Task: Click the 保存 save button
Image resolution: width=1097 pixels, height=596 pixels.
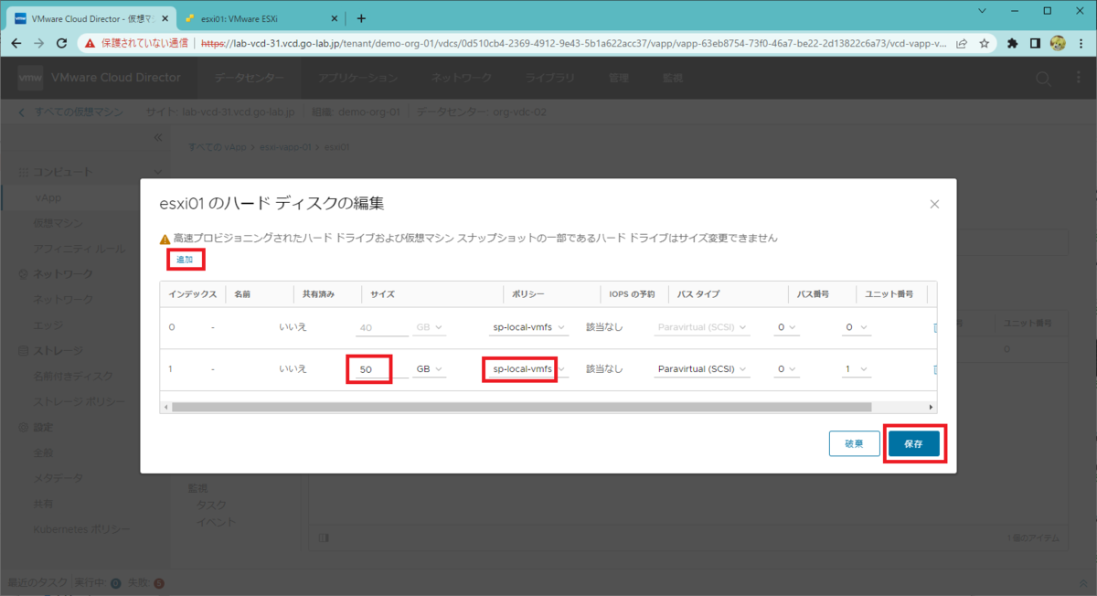Action: pyautogui.click(x=913, y=443)
